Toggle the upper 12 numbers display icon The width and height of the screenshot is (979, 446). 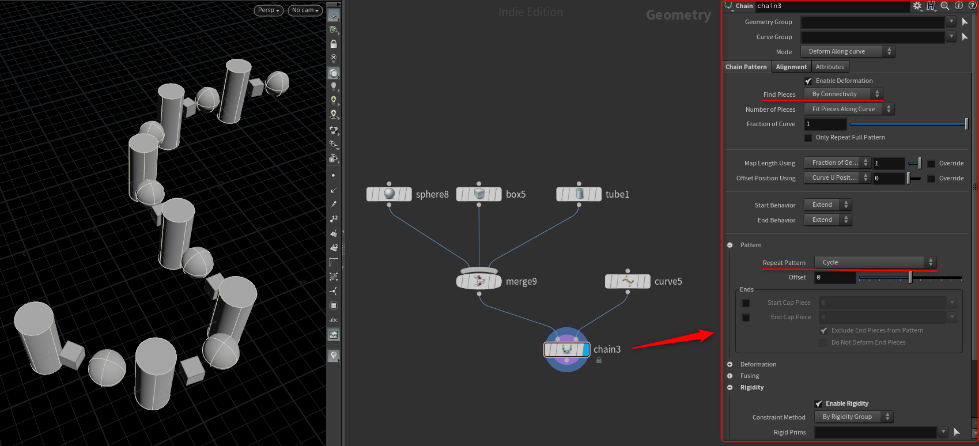click(334, 218)
